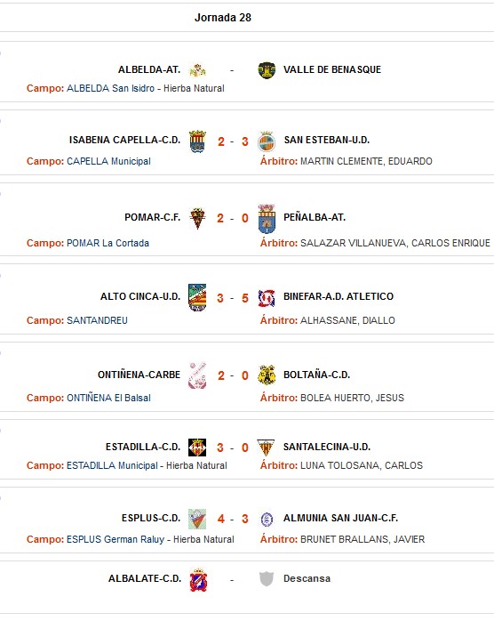This screenshot has width=494, height=621.
Task: Click the Valle de Benasque crest
Action: [x=267, y=70]
